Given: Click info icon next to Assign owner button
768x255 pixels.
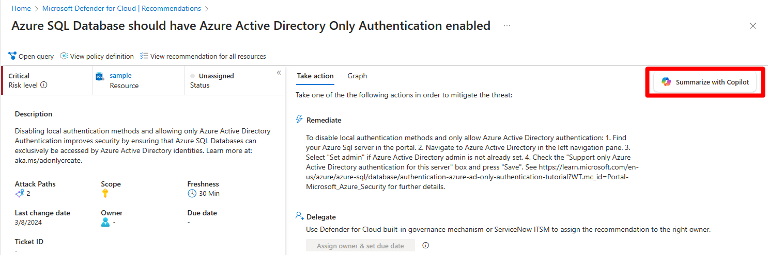Looking at the screenshot, I should click(x=426, y=246).
